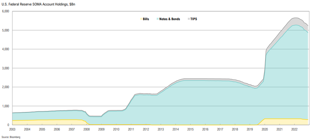Select the 2003 x-axis label
312x139 pixels.
pos(12,130)
